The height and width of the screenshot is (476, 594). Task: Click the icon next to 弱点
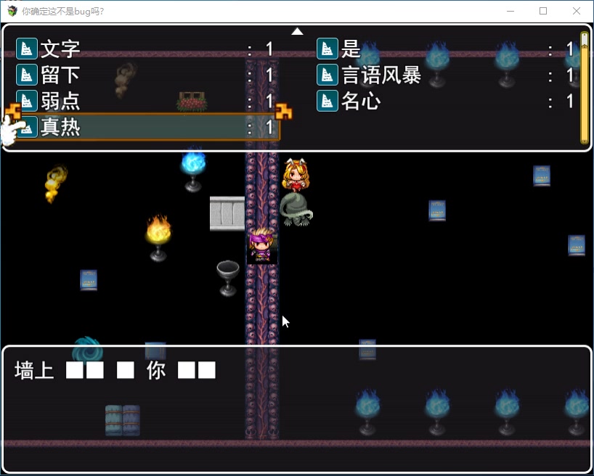click(27, 101)
